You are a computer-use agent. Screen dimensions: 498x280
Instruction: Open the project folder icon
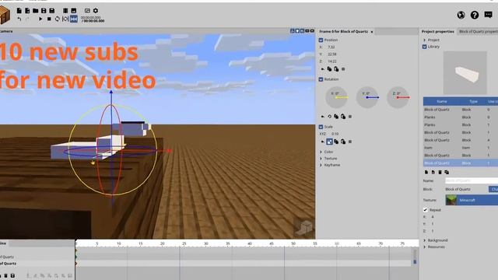point(36,11)
